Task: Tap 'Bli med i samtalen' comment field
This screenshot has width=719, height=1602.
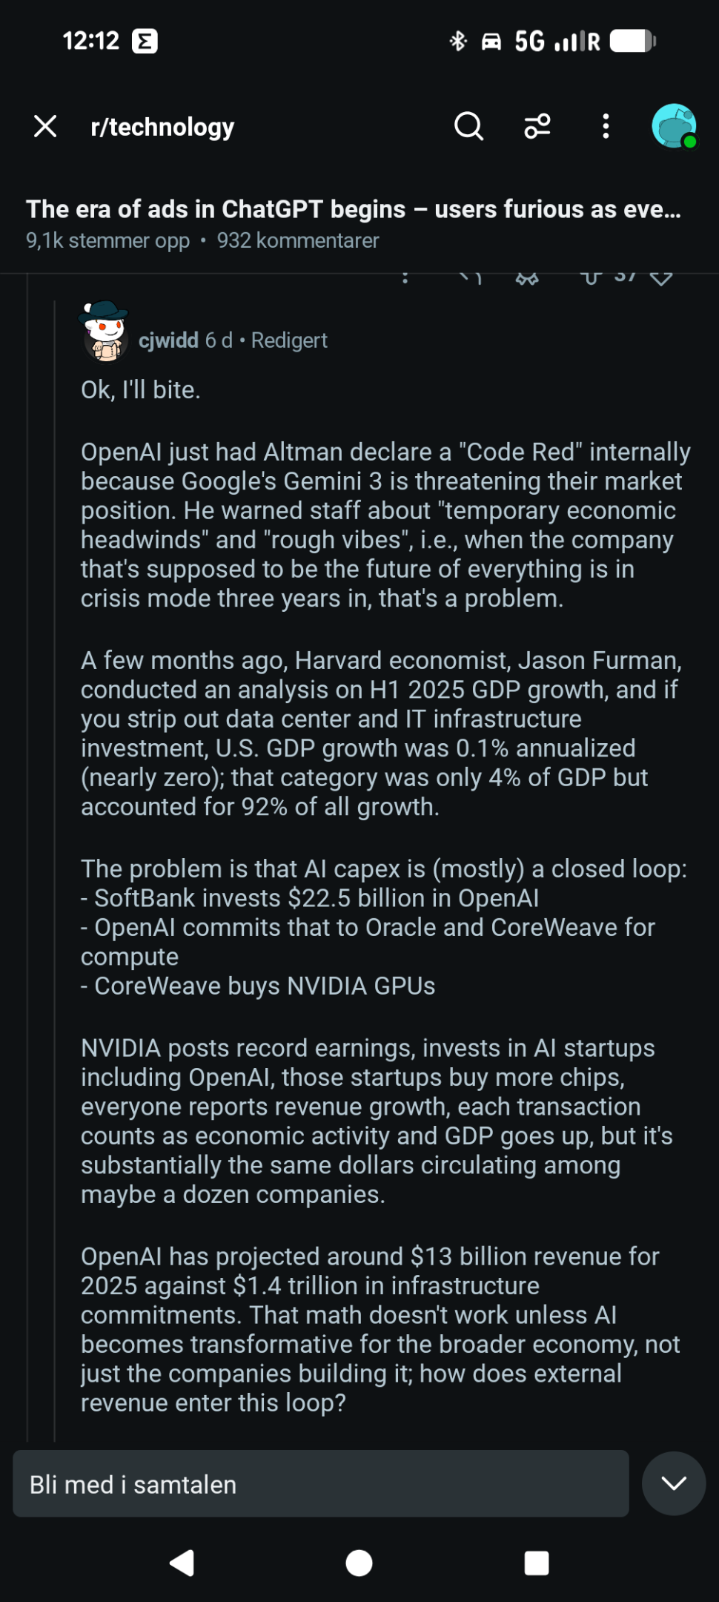Action: [320, 1484]
